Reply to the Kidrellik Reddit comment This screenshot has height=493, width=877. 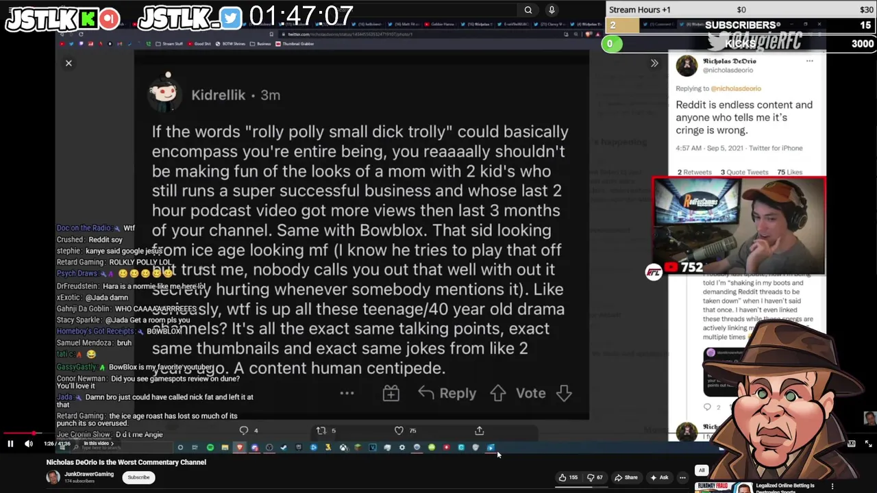point(447,393)
